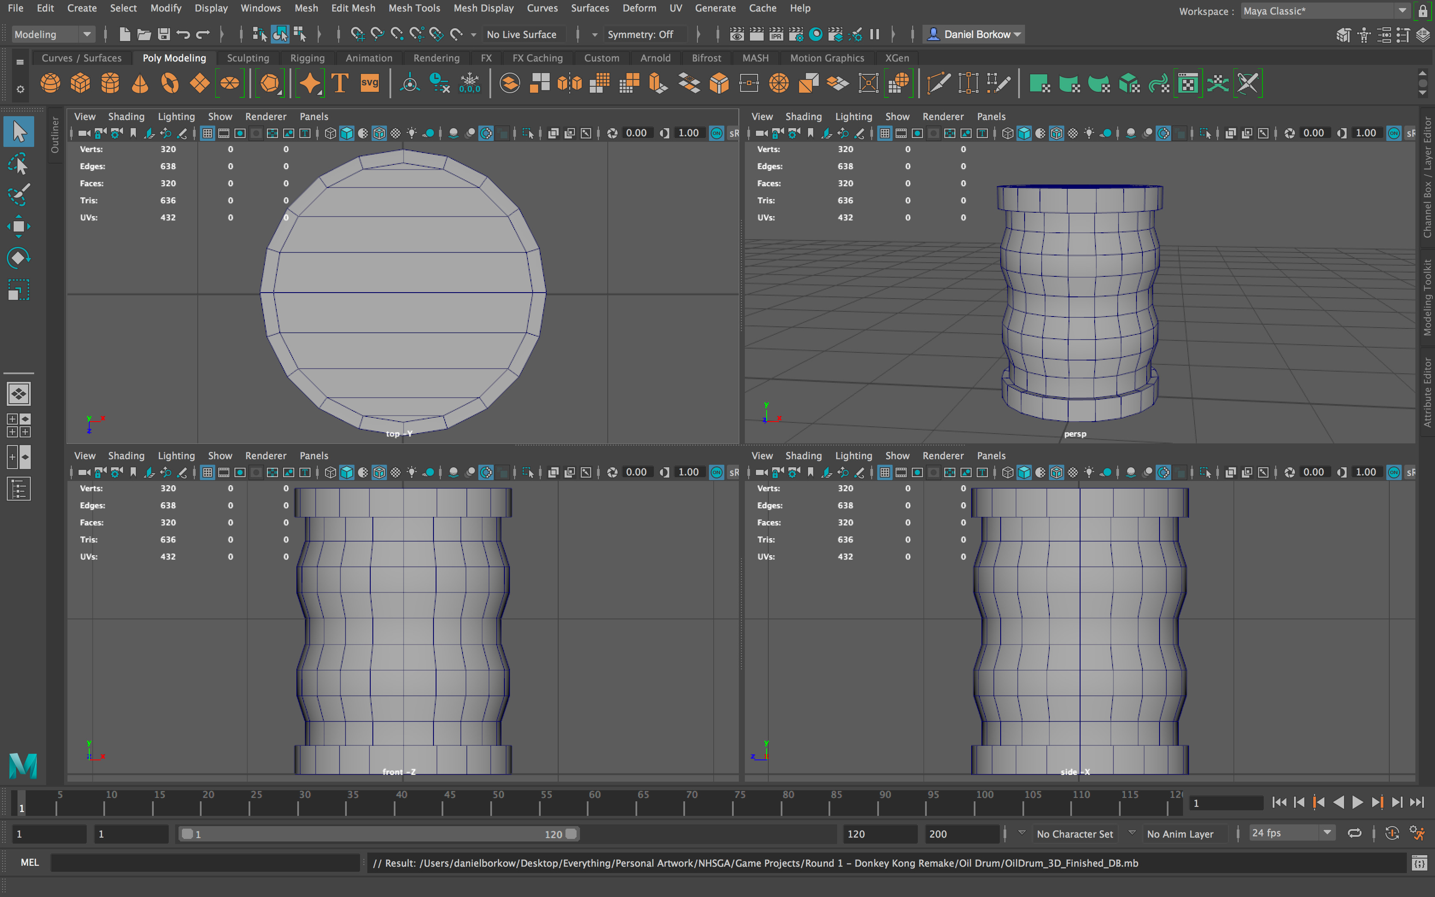The height and width of the screenshot is (897, 1435).
Task: Click the Mirror geometry shelf icon
Action: [569, 83]
